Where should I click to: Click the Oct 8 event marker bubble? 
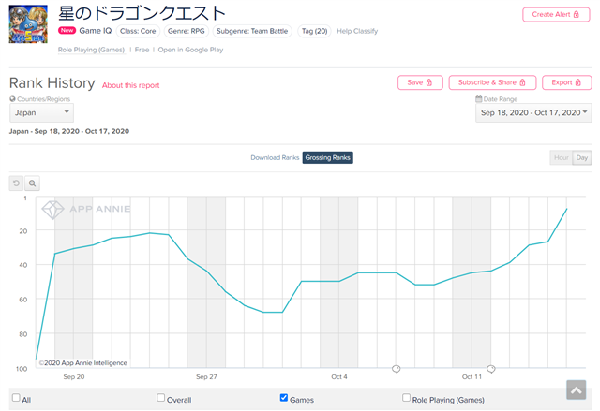396,369
